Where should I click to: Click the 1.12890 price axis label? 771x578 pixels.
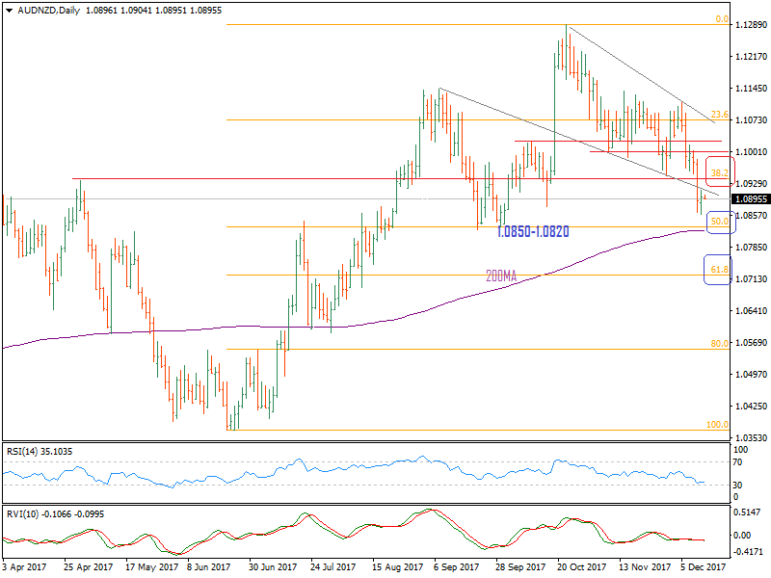point(751,24)
